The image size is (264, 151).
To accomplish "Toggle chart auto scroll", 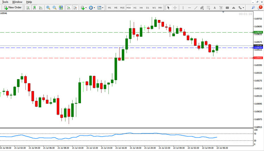I will click(x=69, y=8).
